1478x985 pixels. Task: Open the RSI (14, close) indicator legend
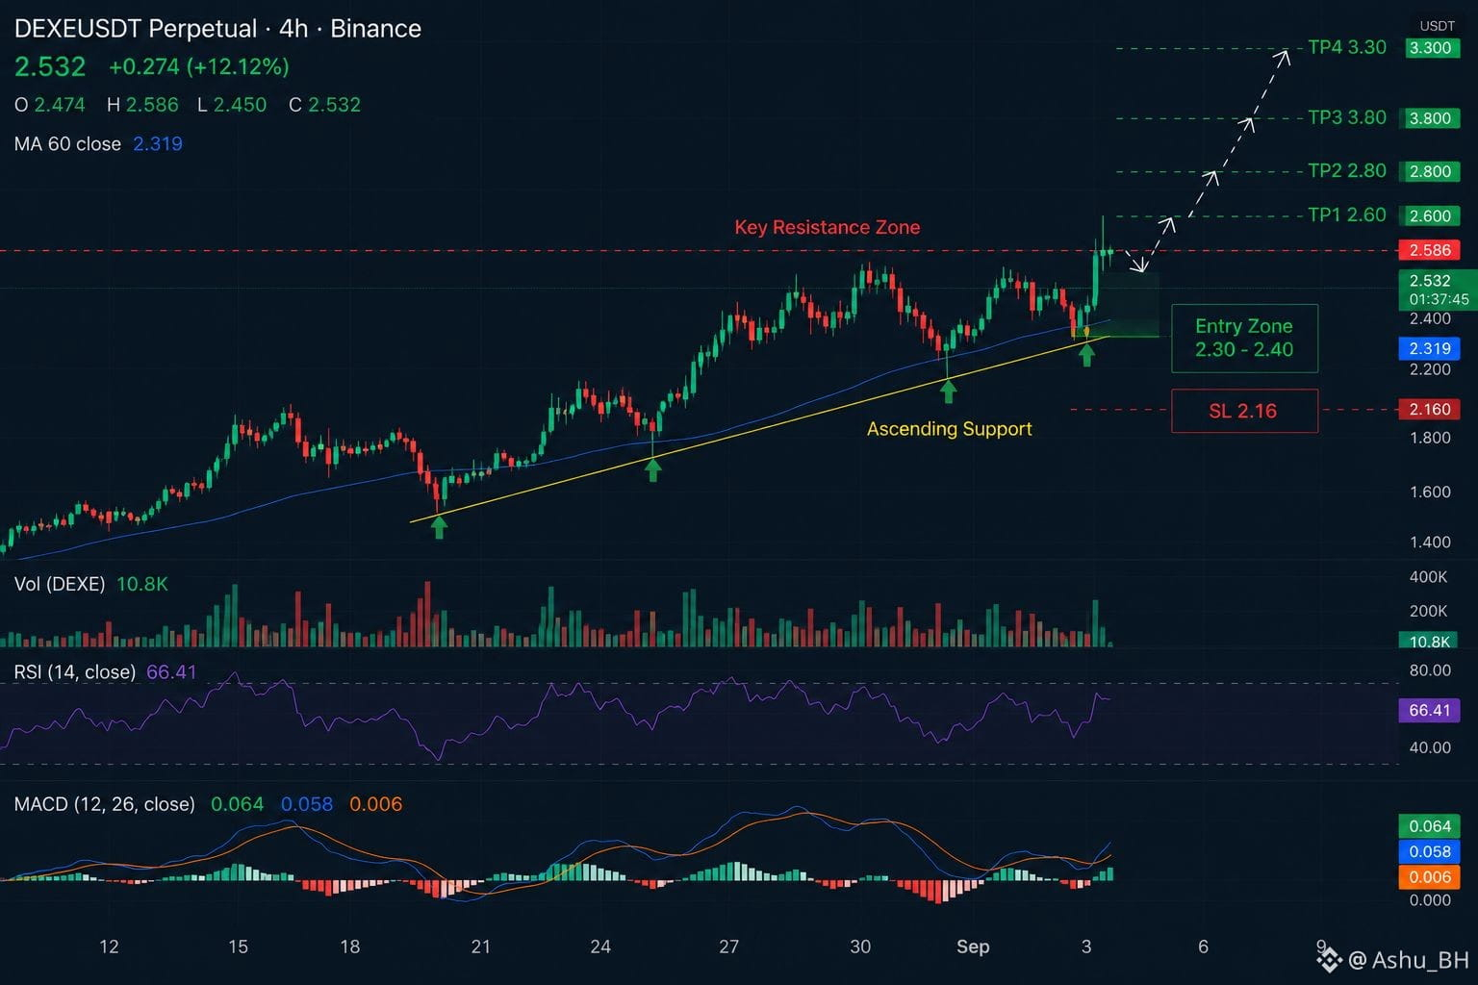coord(75,671)
